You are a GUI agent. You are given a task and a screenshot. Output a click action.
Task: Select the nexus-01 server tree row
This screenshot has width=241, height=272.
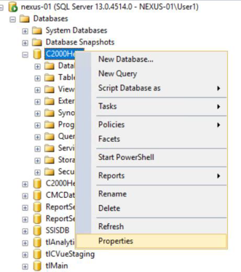110,7
